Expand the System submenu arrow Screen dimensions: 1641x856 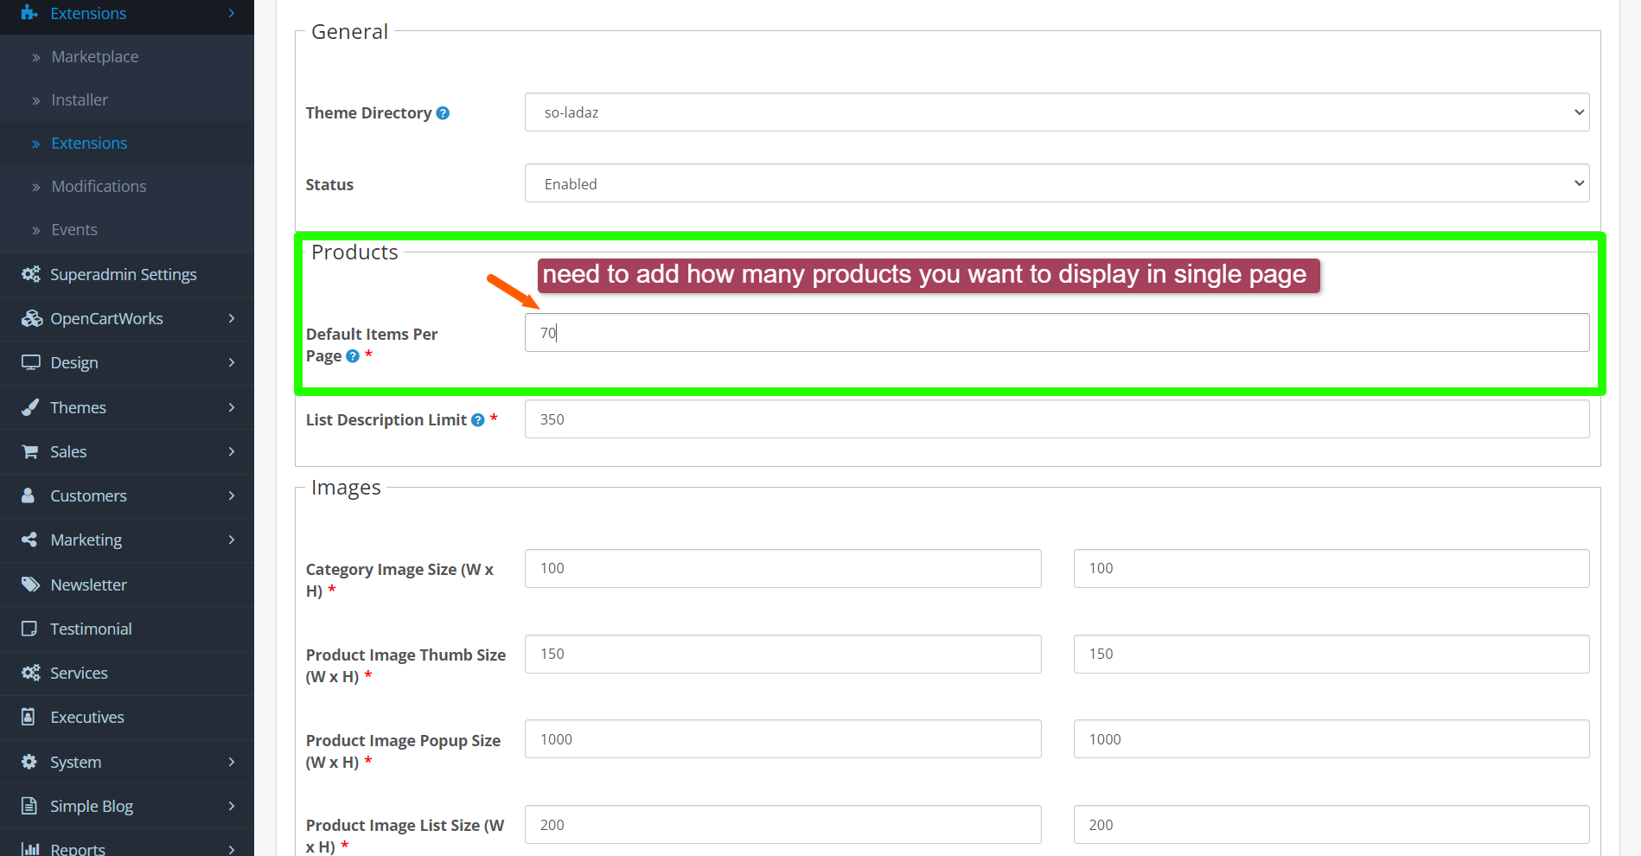[x=232, y=762]
